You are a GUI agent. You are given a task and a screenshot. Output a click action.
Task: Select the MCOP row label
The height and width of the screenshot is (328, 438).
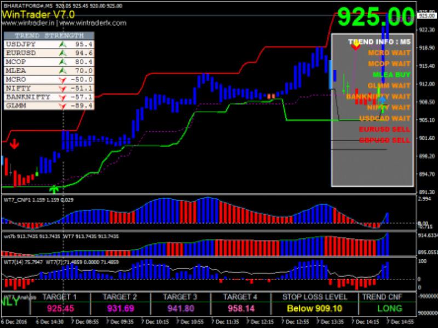point(16,62)
